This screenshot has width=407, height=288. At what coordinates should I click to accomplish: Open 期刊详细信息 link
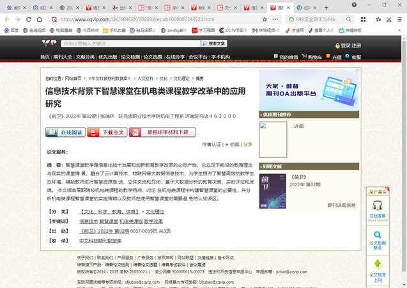click(x=341, y=205)
